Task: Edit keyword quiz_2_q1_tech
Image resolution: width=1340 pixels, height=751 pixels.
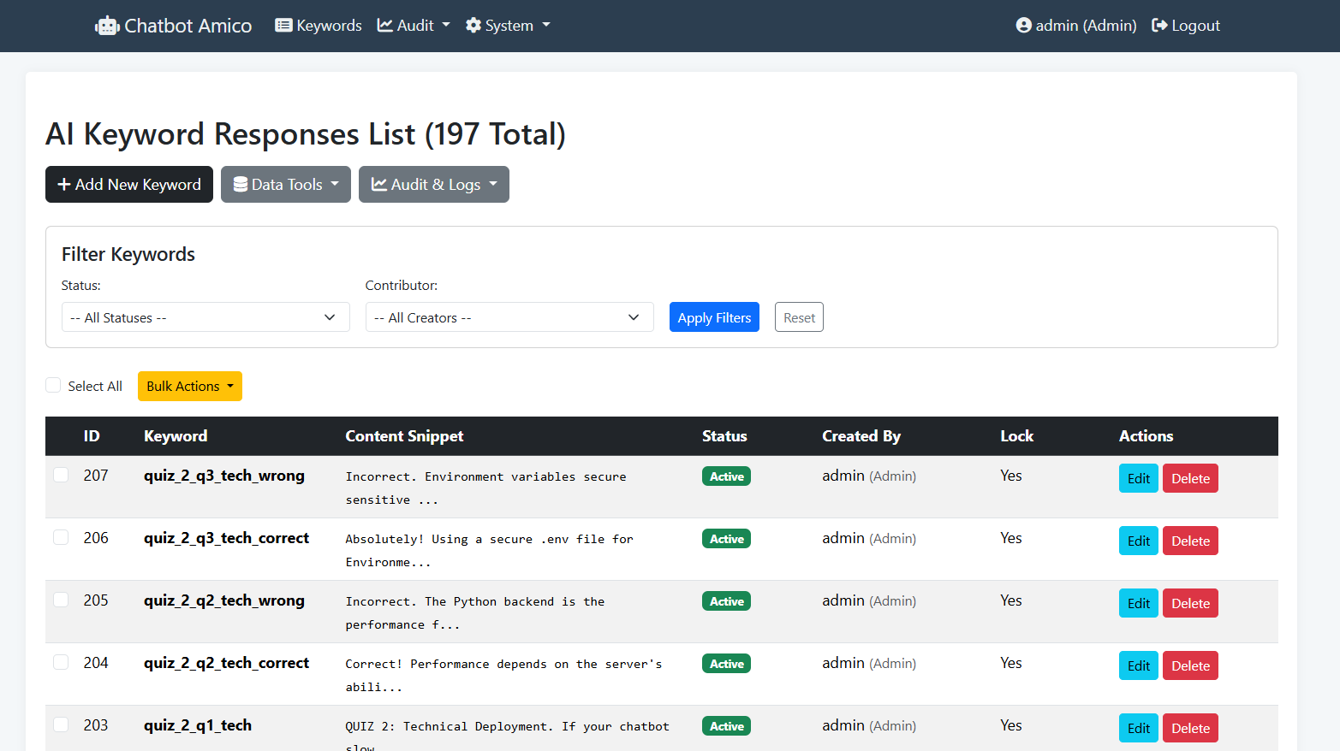Action: 1139,728
